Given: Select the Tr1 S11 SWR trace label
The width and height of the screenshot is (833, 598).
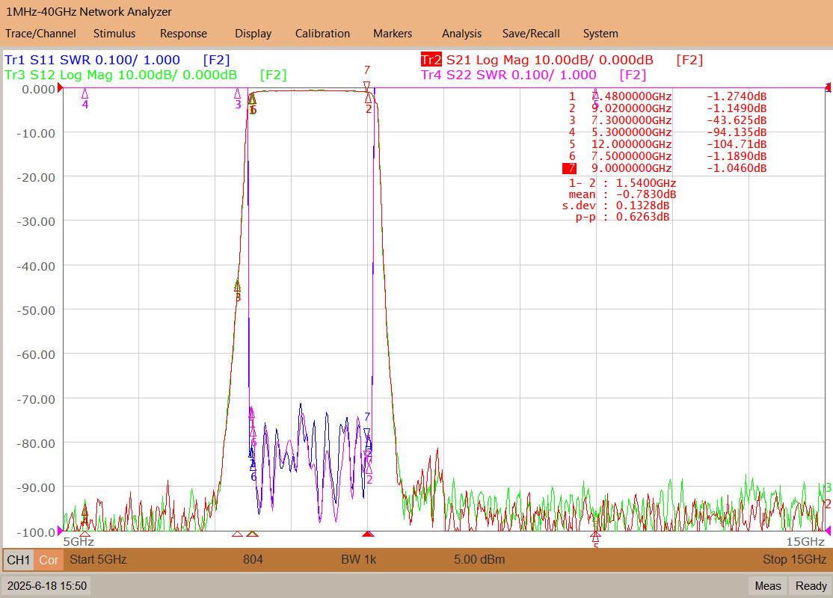Looking at the screenshot, I should pos(92,60).
